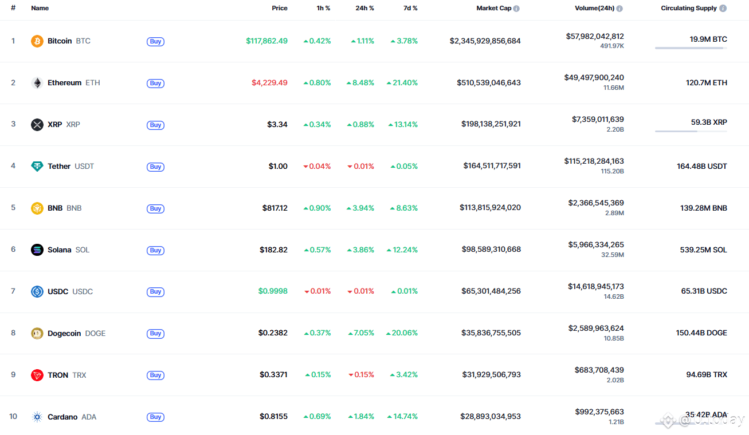749x435 pixels.
Task: Click USDC supply 65.31B USDC
Action: point(704,291)
